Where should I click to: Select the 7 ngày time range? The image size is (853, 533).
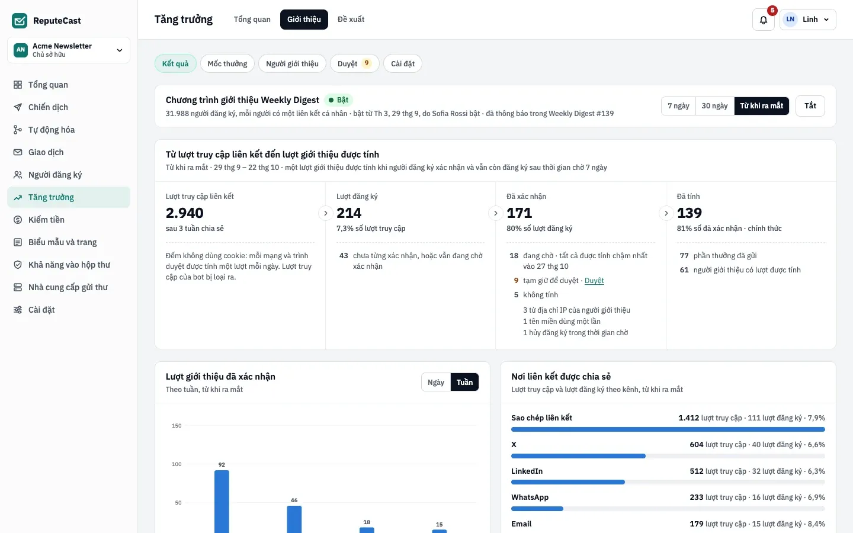(x=678, y=106)
